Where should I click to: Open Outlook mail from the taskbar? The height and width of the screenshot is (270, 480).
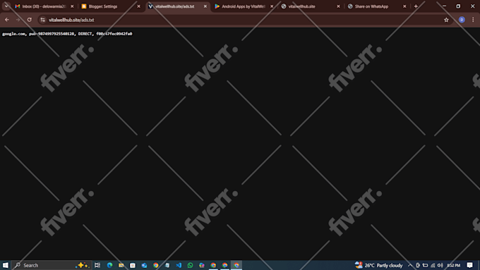[144, 265]
